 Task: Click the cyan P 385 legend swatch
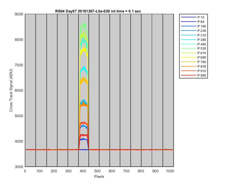coord(188,40)
